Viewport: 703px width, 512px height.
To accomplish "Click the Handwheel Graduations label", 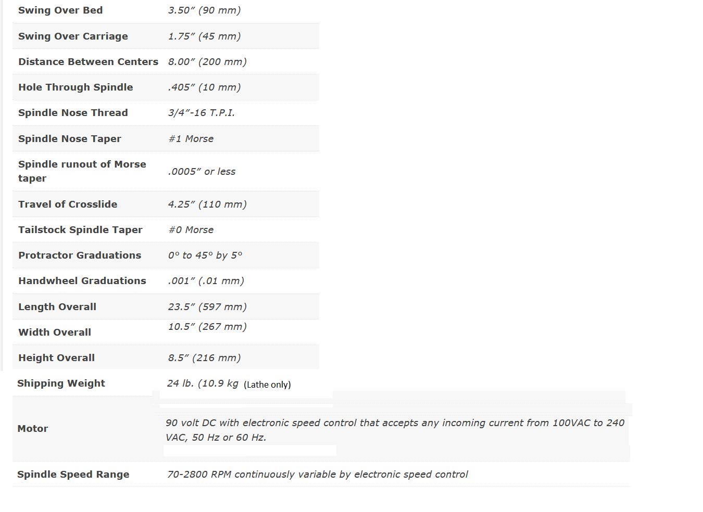I will [82, 281].
